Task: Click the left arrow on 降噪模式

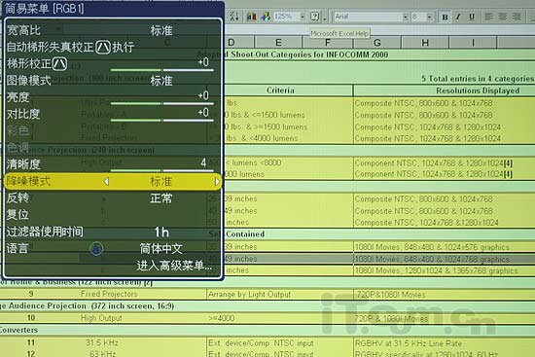Action: [106, 182]
